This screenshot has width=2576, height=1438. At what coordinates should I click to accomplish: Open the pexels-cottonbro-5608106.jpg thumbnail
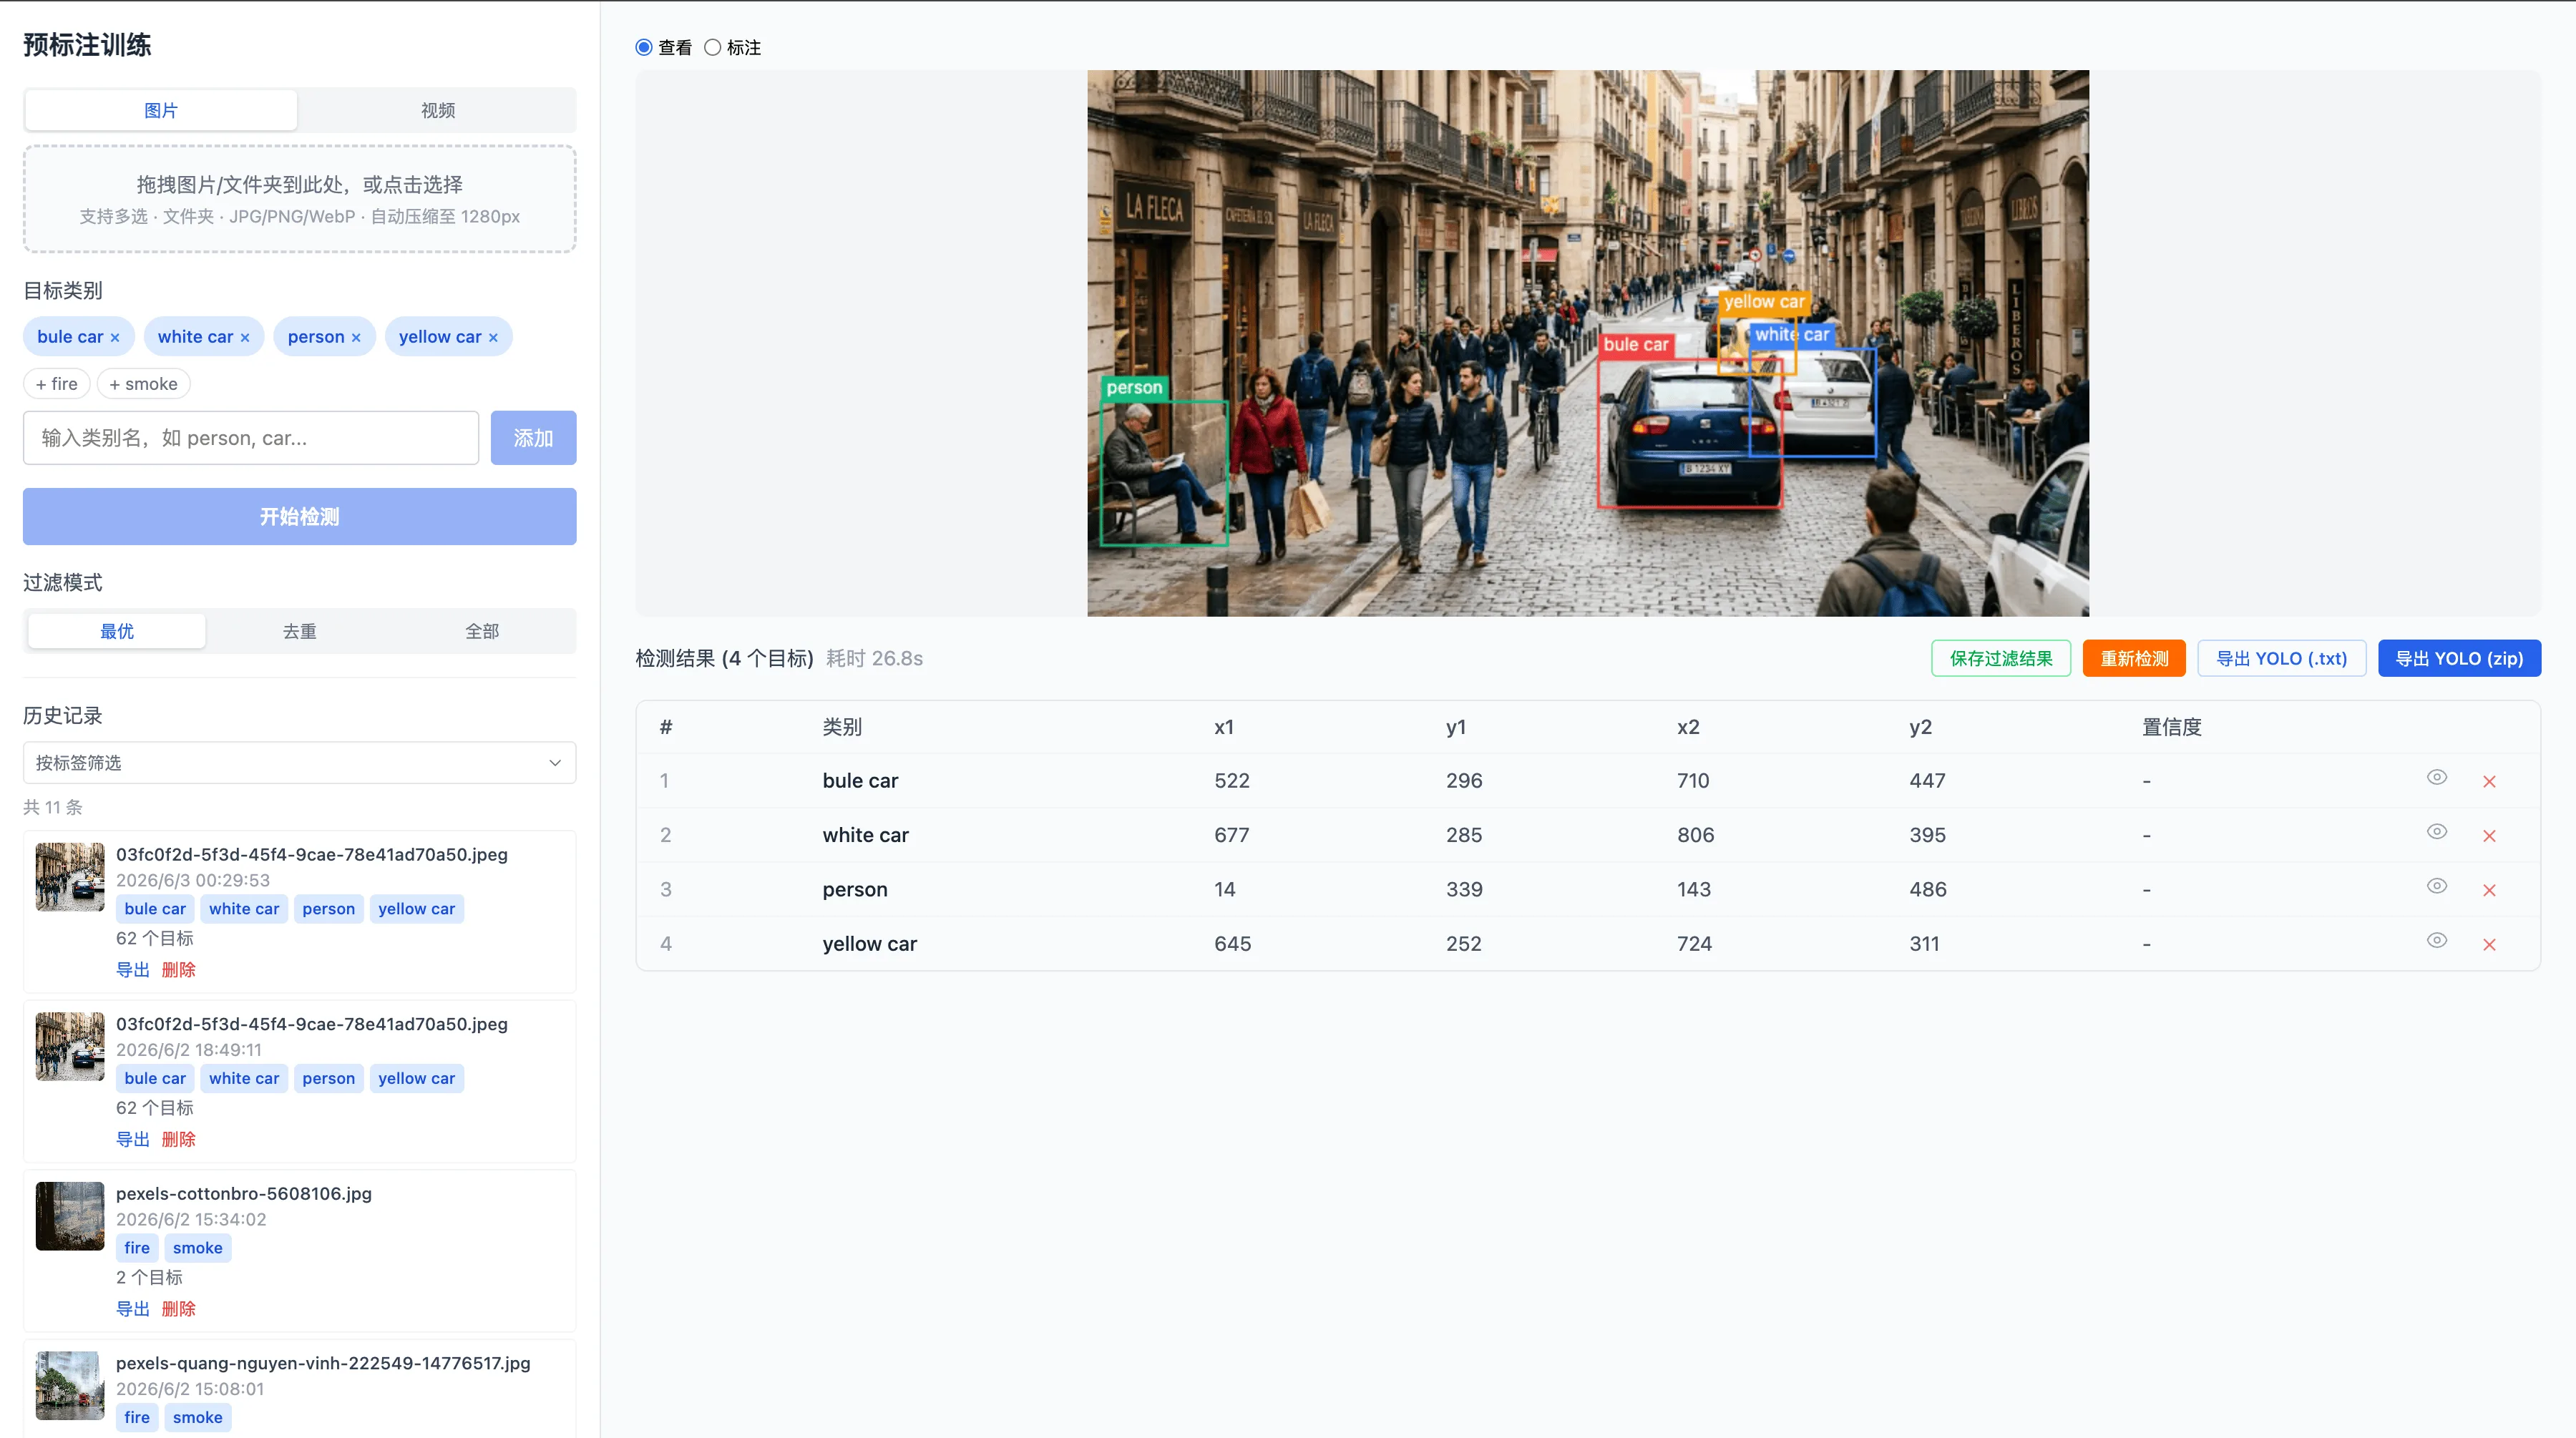[70, 1216]
